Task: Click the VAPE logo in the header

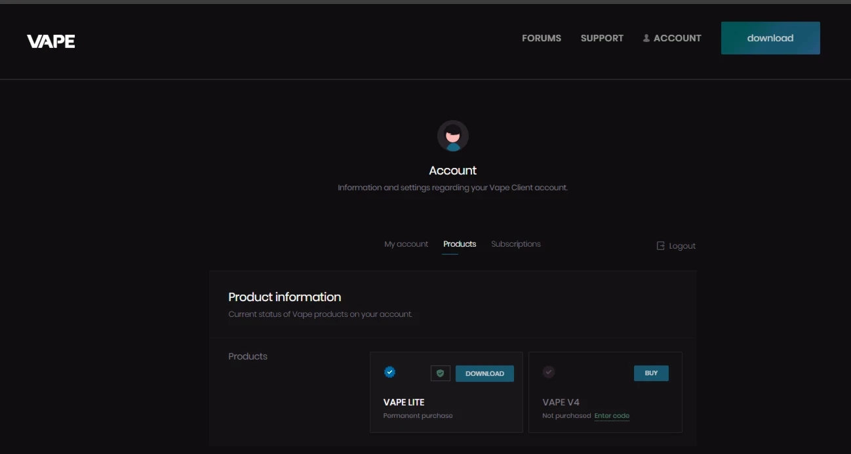Action: point(51,41)
